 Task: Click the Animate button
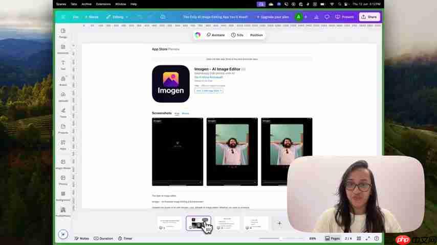coord(215,35)
